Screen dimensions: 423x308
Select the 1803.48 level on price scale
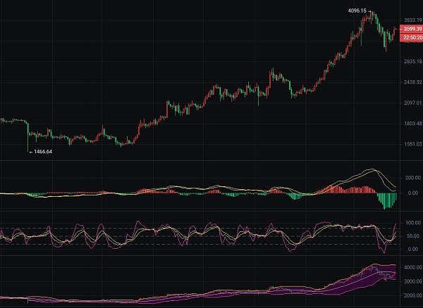pyautogui.click(x=412, y=124)
